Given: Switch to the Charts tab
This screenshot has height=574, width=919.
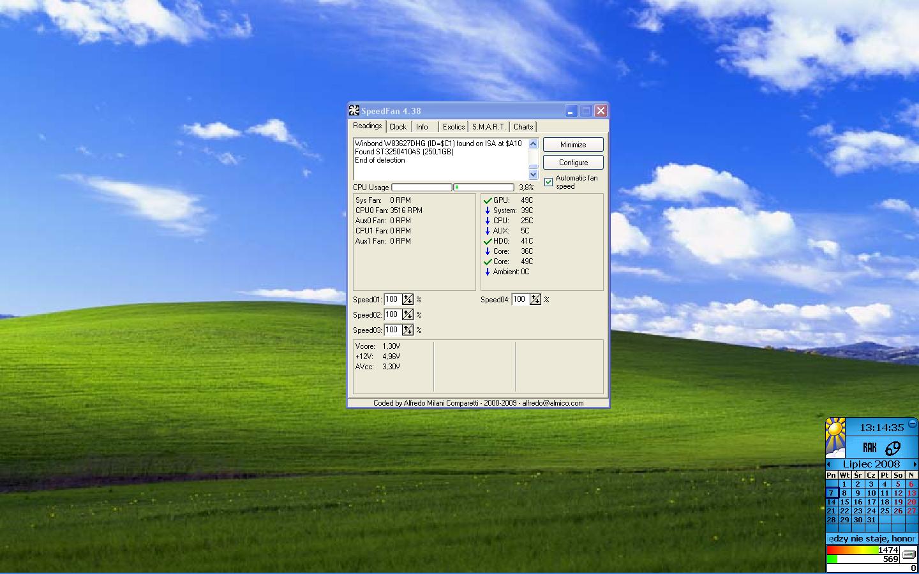Looking at the screenshot, I should tap(523, 127).
